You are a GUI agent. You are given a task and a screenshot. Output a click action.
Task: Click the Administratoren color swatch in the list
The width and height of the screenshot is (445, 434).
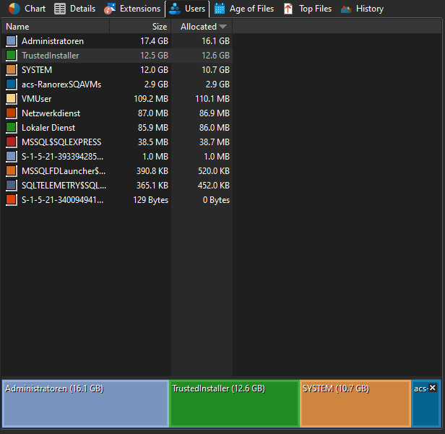coord(12,41)
